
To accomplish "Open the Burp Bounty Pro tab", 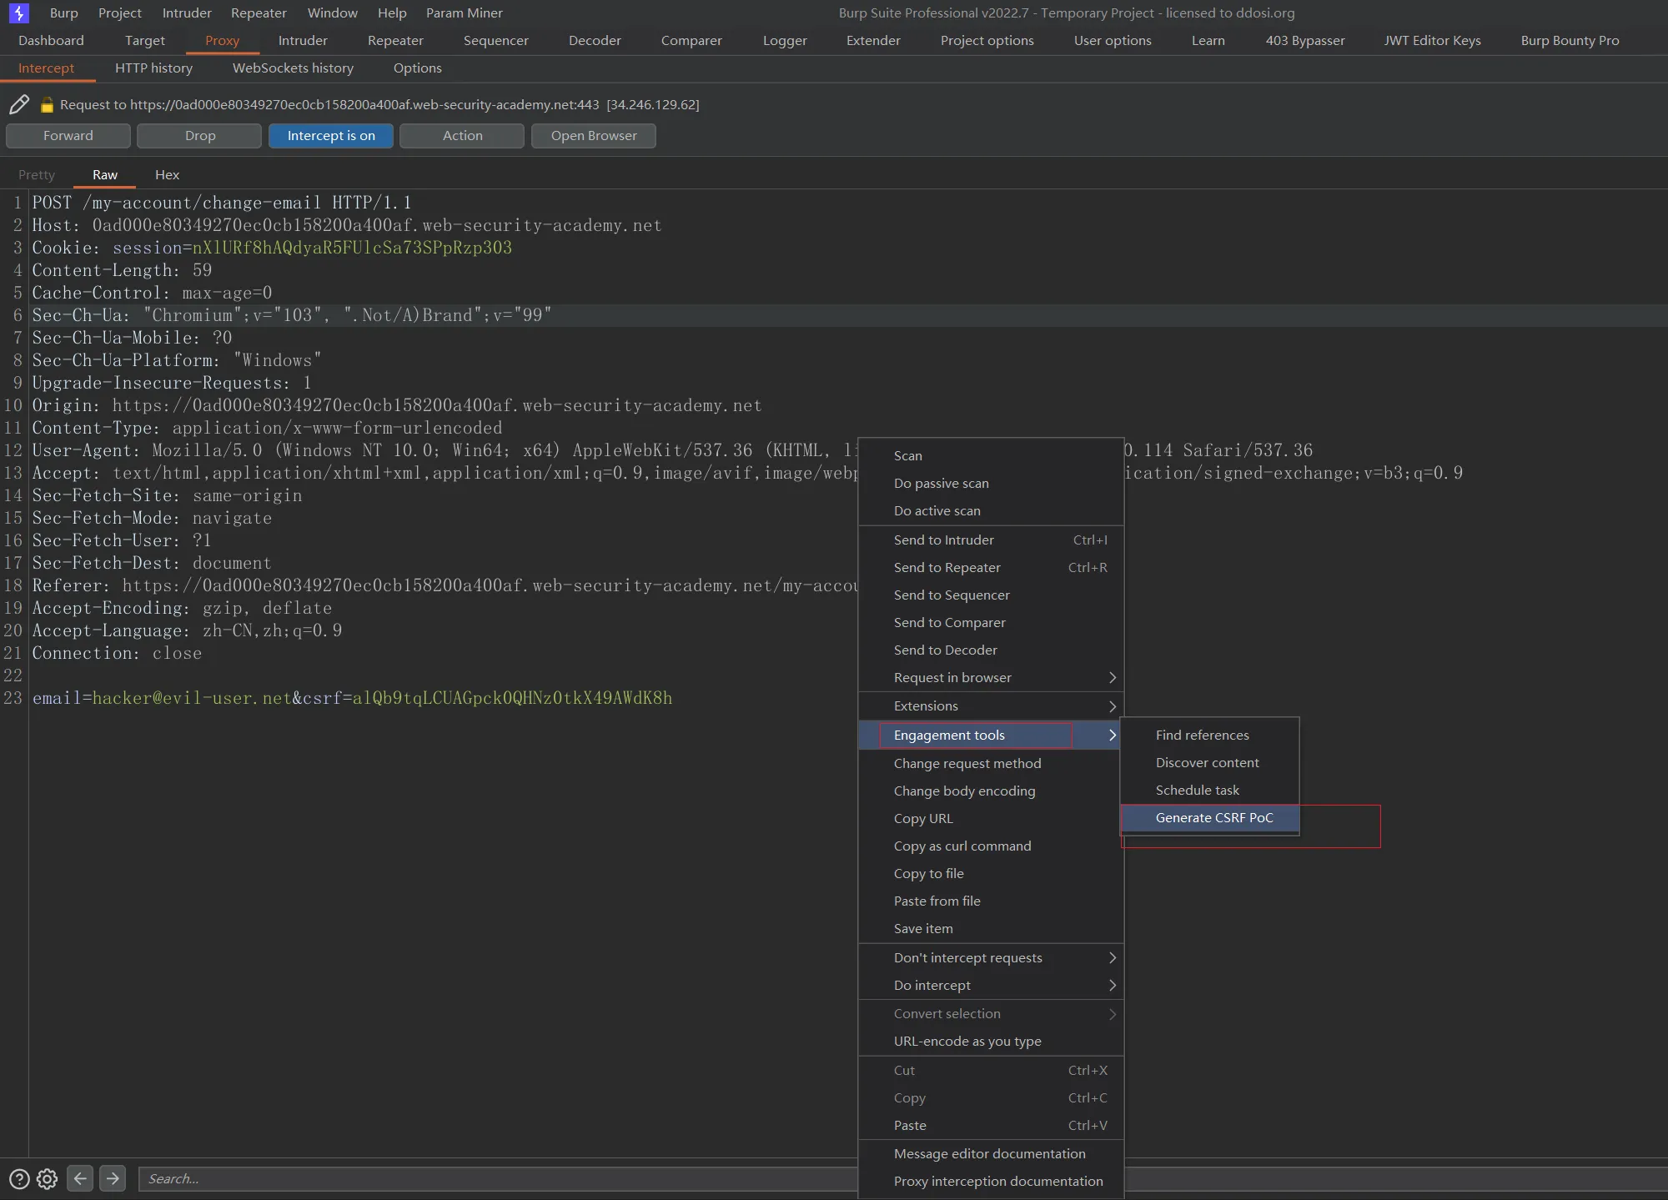I will click(1570, 40).
